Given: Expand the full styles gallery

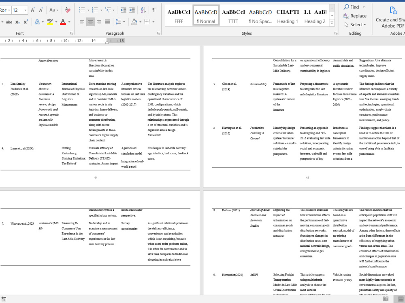Looking at the screenshot, I should coord(332,23).
